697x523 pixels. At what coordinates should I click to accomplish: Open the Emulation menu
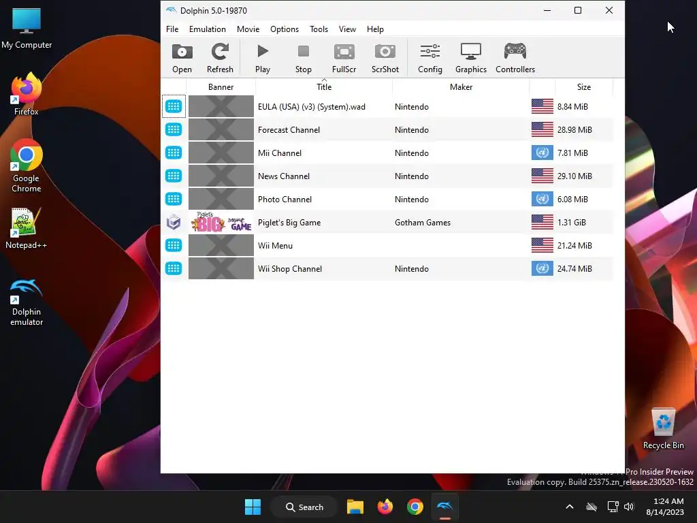coord(207,29)
